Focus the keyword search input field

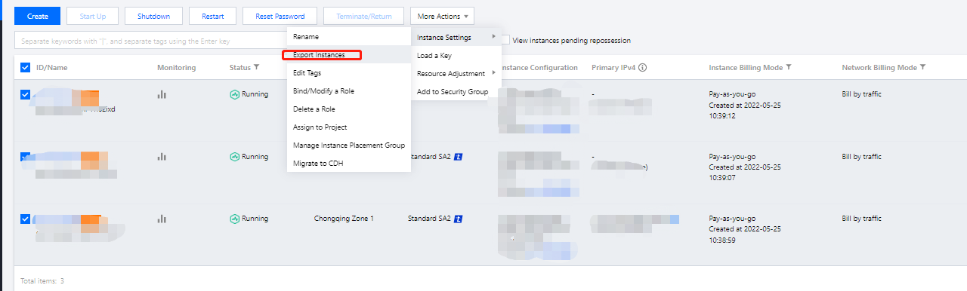point(151,40)
